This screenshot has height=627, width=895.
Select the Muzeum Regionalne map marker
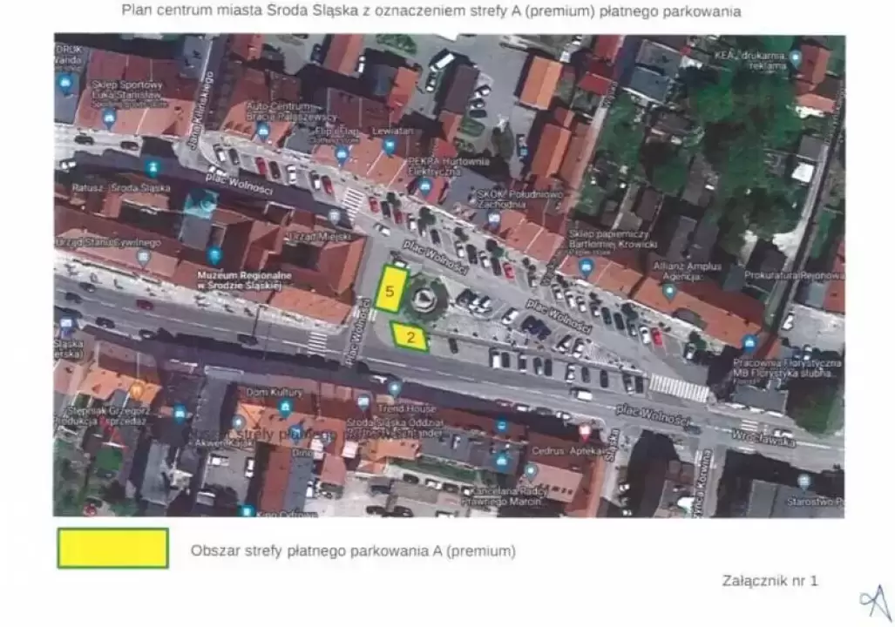(214, 256)
